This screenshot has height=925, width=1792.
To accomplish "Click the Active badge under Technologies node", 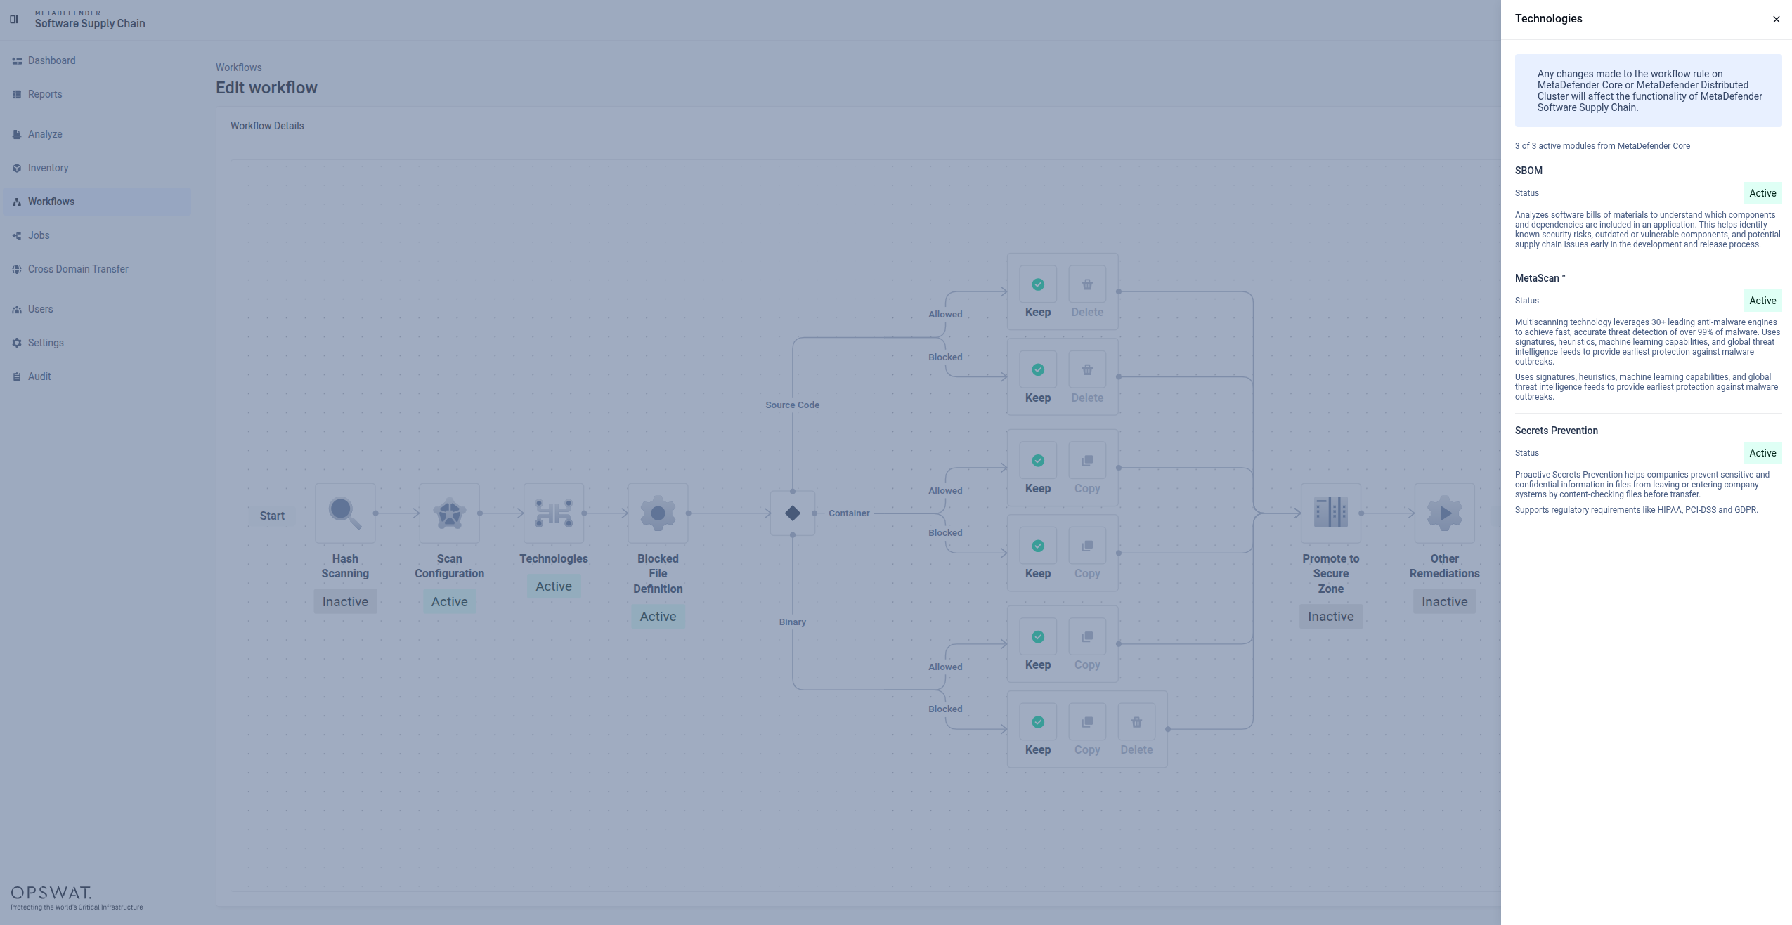I will (554, 586).
